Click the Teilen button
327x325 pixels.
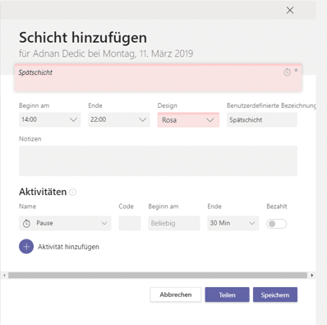[227, 295]
